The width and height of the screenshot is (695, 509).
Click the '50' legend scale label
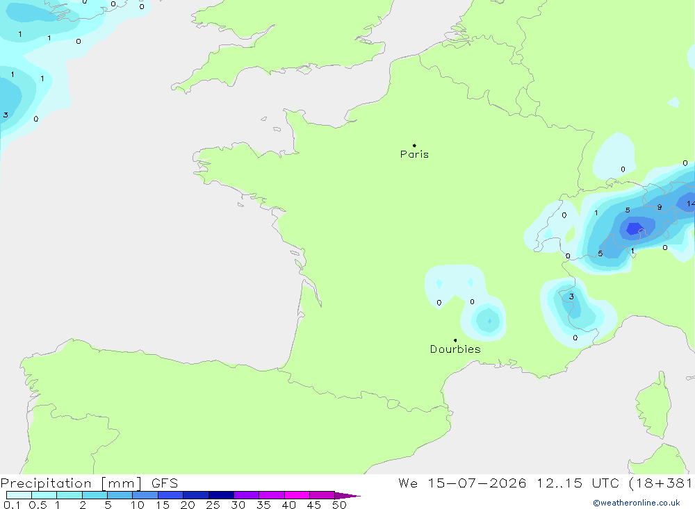(340, 505)
